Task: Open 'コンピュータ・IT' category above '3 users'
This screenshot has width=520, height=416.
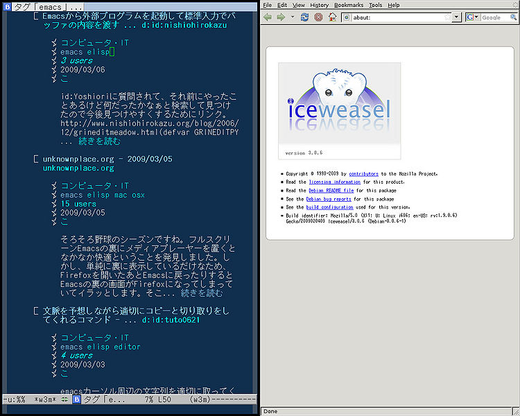Action: click(94, 43)
